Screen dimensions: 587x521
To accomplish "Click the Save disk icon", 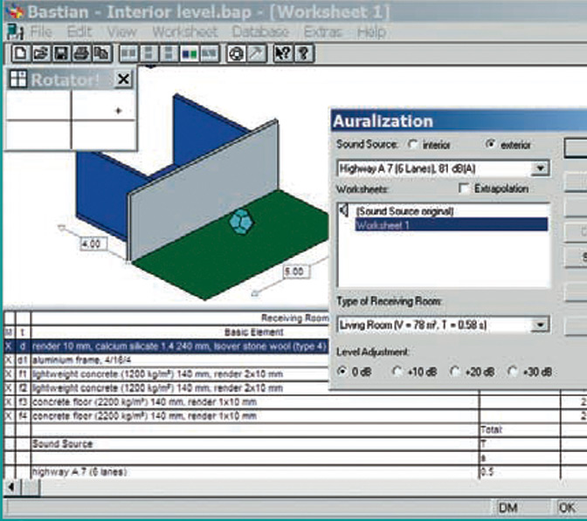I will [60, 53].
